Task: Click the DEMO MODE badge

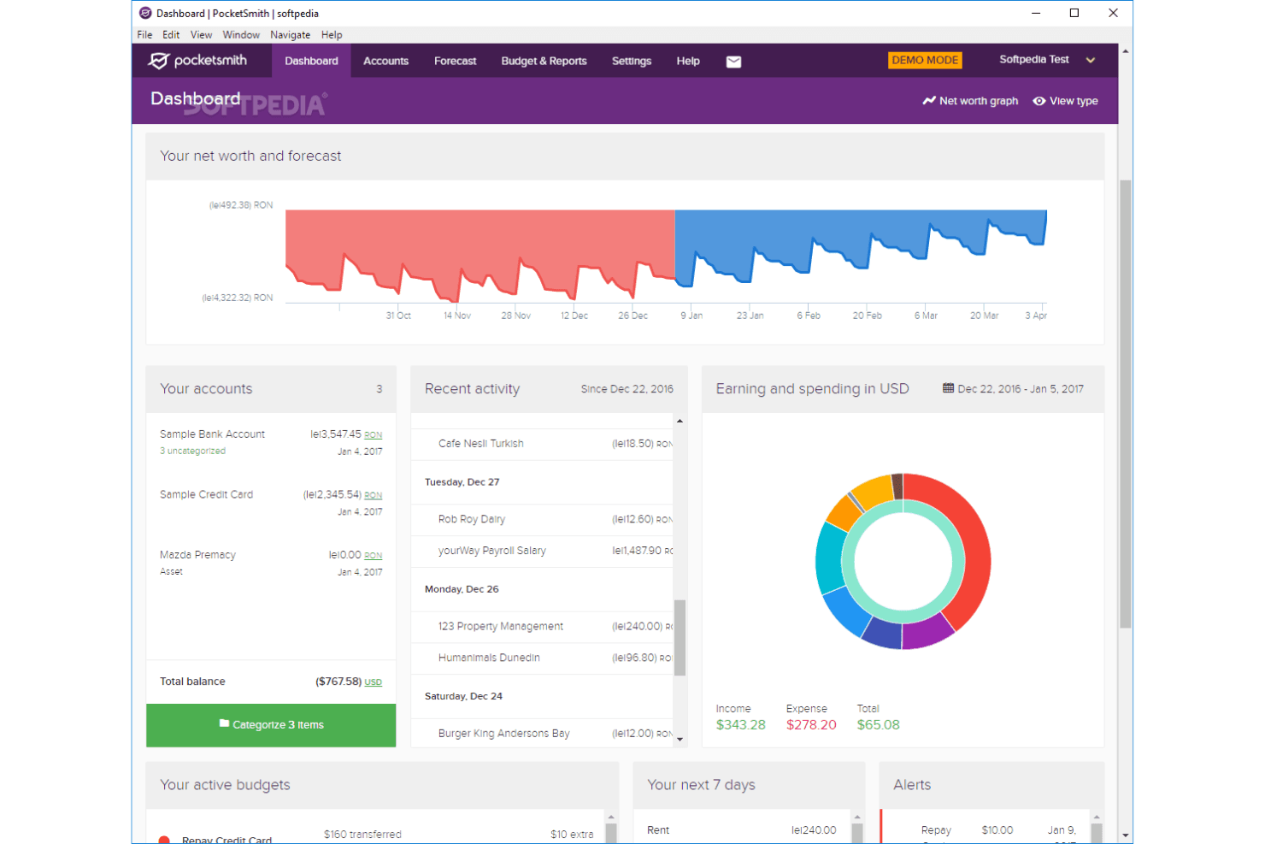Action: [x=925, y=60]
